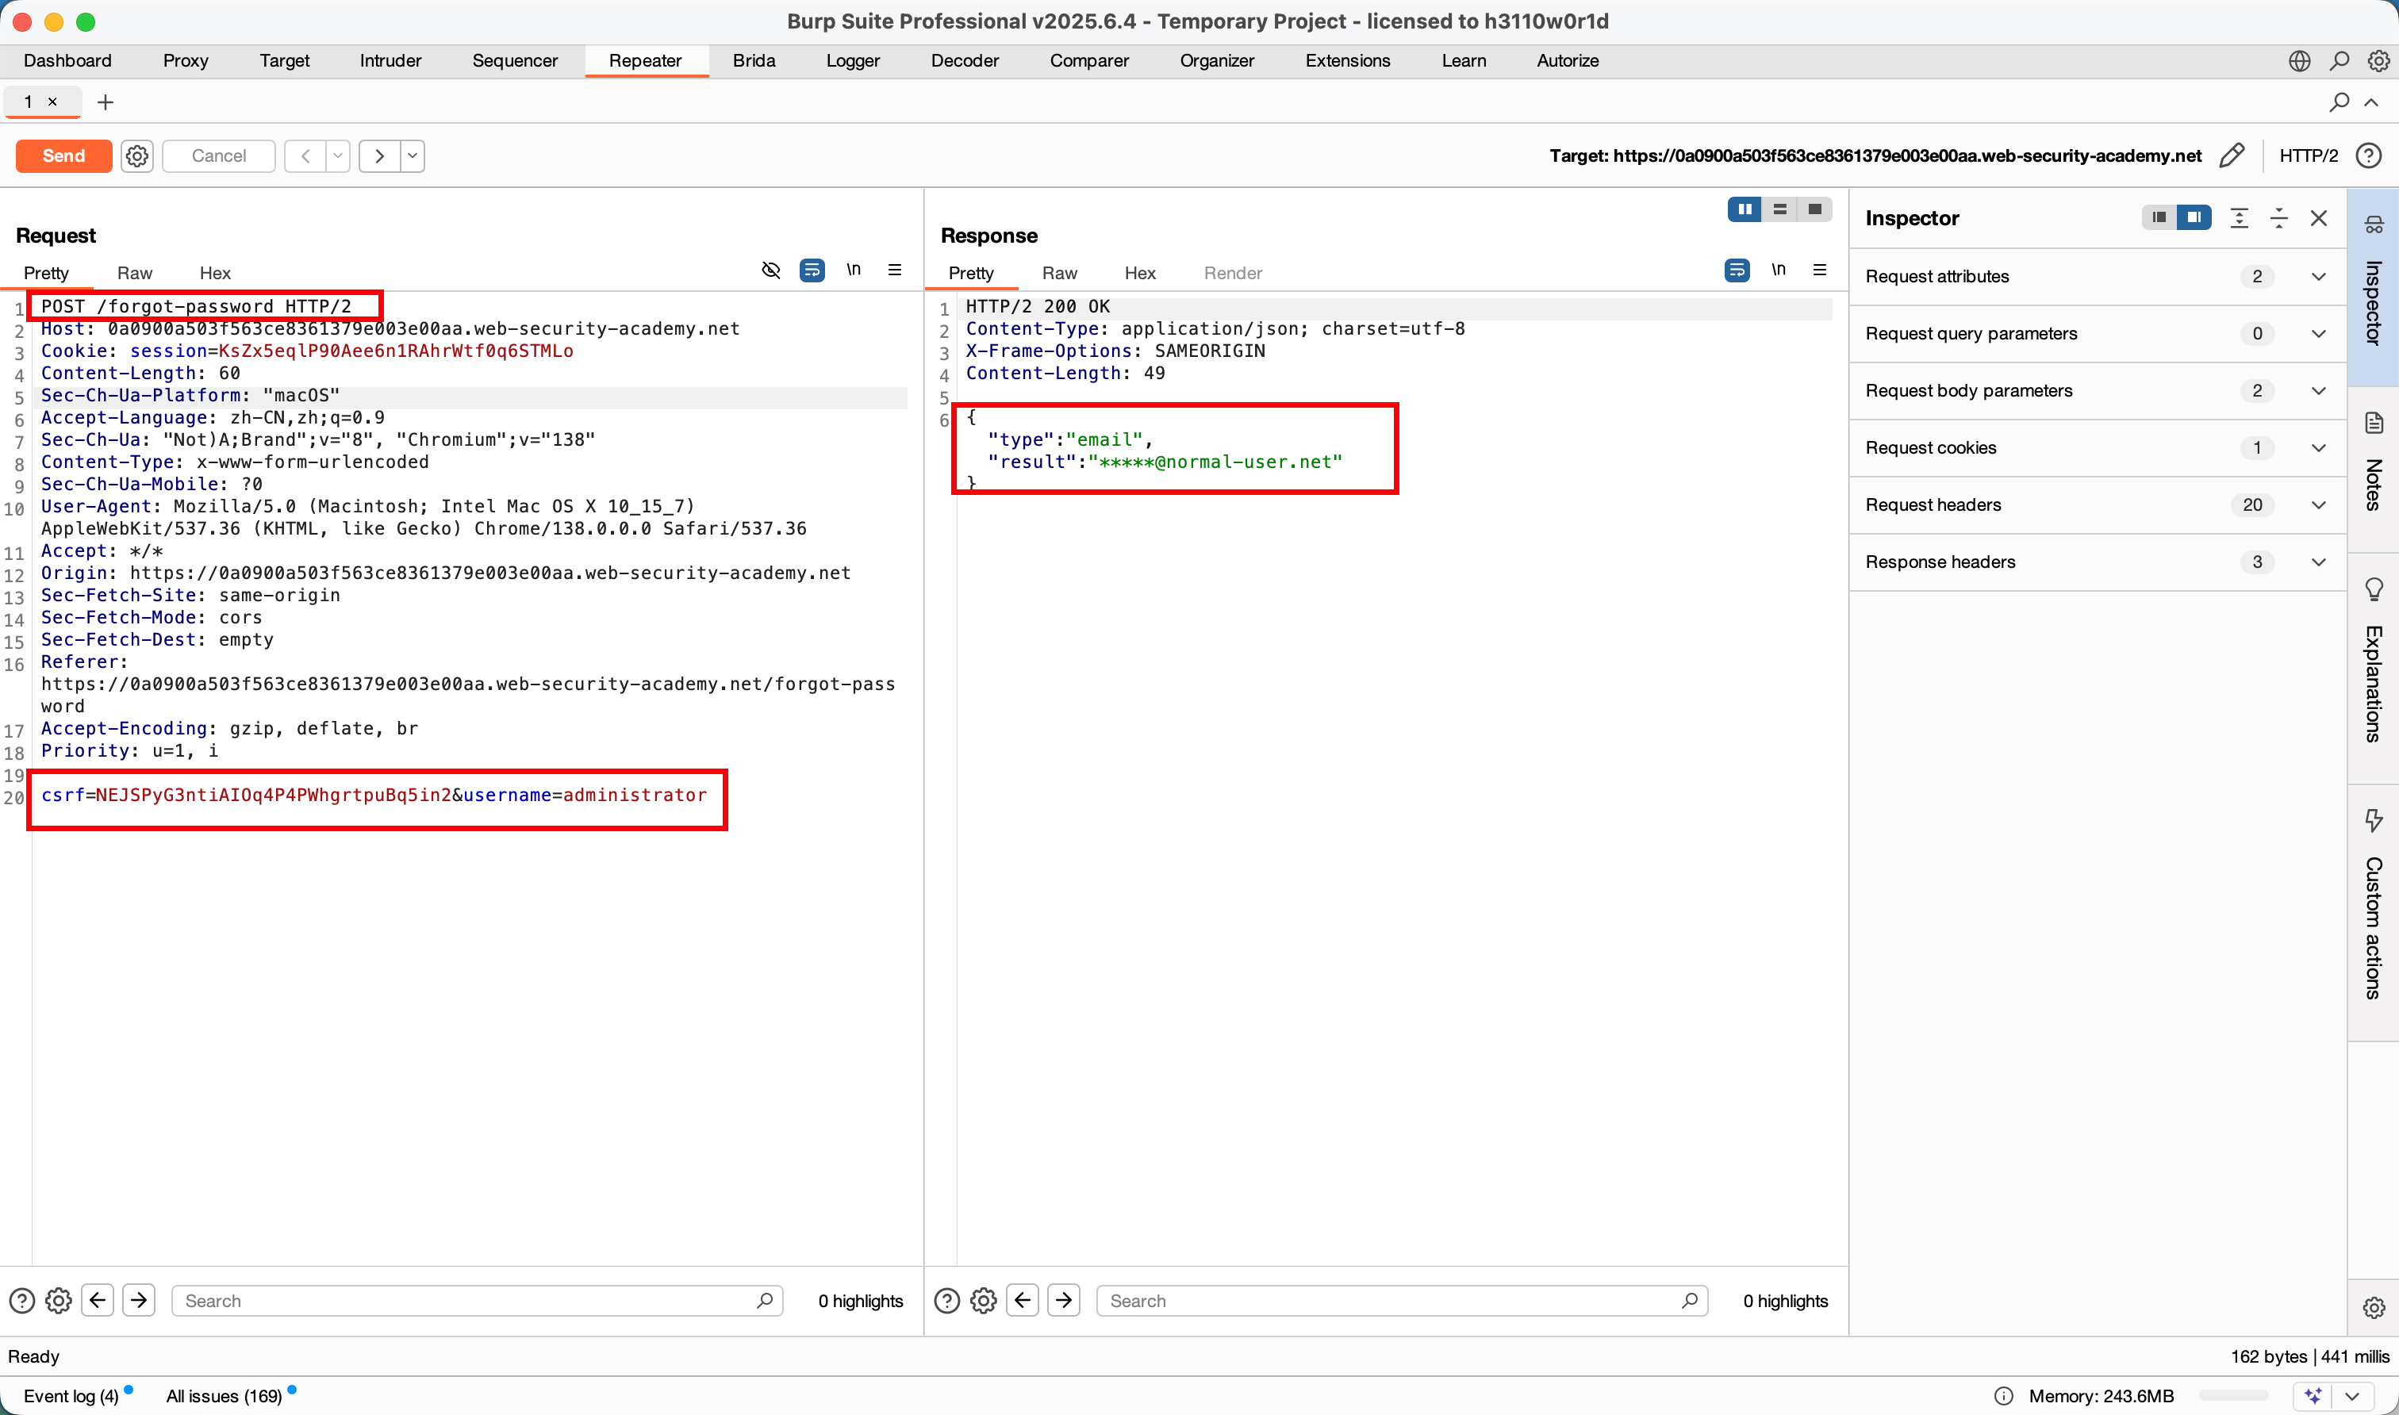
Task: Open Explanations lightbulb side panel
Action: click(2374, 589)
